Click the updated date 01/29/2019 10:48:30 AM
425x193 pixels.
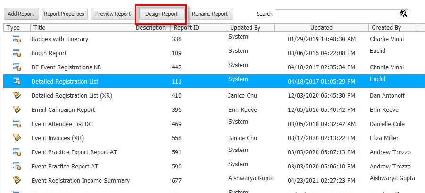click(x=321, y=39)
